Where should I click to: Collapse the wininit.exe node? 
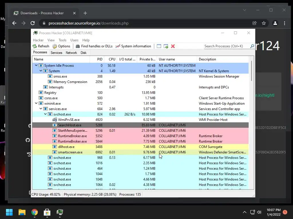[36, 103]
